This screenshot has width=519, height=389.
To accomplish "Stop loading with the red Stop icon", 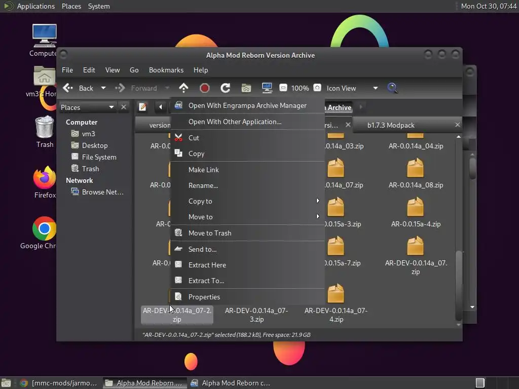I will pos(205,88).
